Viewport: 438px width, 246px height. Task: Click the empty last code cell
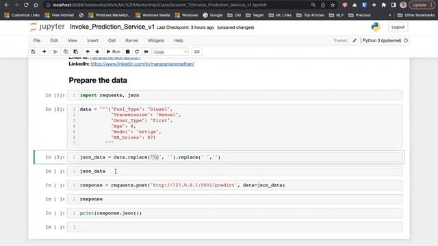coord(235,227)
